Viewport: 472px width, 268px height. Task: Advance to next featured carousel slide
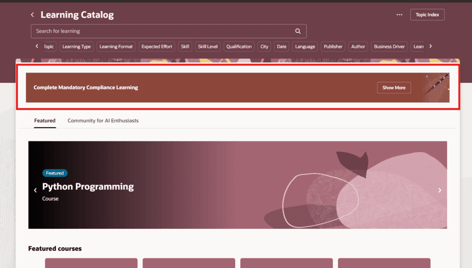(x=440, y=190)
